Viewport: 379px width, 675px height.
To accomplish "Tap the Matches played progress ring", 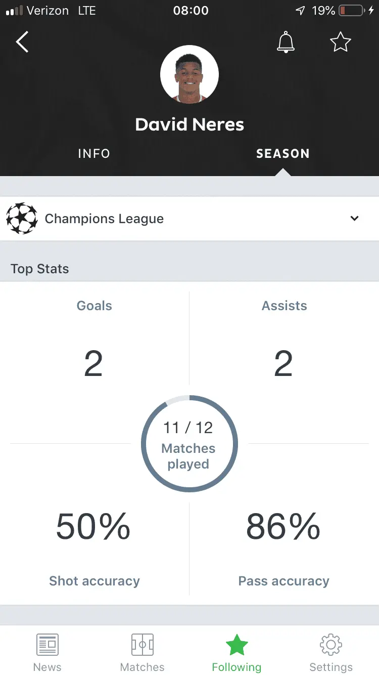I will [x=189, y=445].
